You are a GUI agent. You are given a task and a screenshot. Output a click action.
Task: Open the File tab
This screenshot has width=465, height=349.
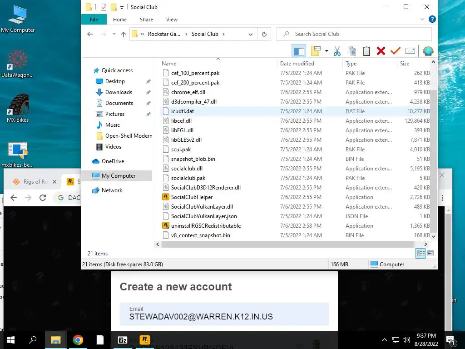click(x=94, y=20)
